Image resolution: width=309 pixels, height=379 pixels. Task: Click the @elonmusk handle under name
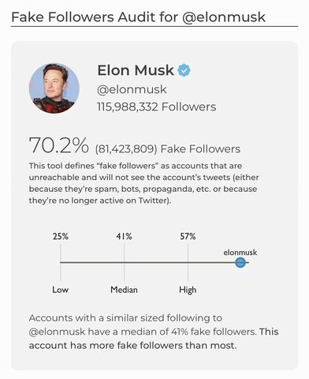(x=132, y=89)
